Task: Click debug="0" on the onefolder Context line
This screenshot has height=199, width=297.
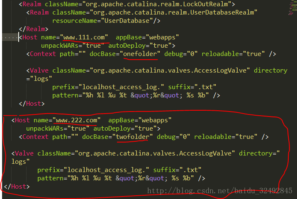Action: tap(181, 54)
